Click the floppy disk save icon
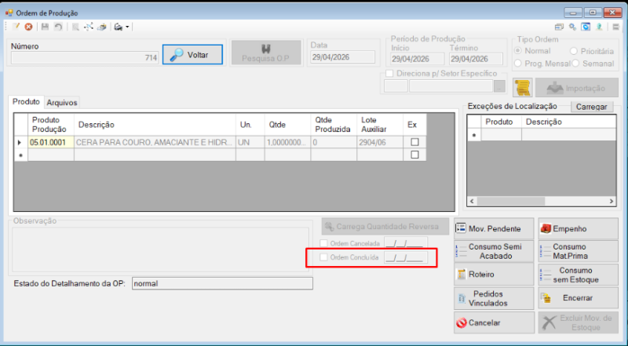628x346 pixels. 45,27
